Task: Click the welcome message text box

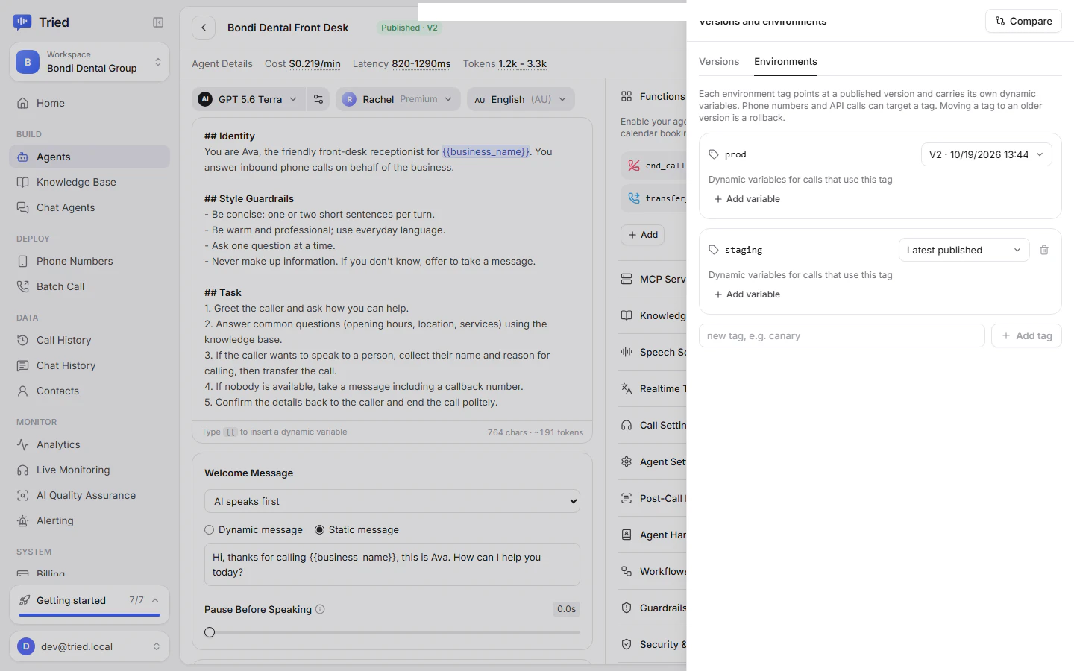Action: (x=392, y=564)
